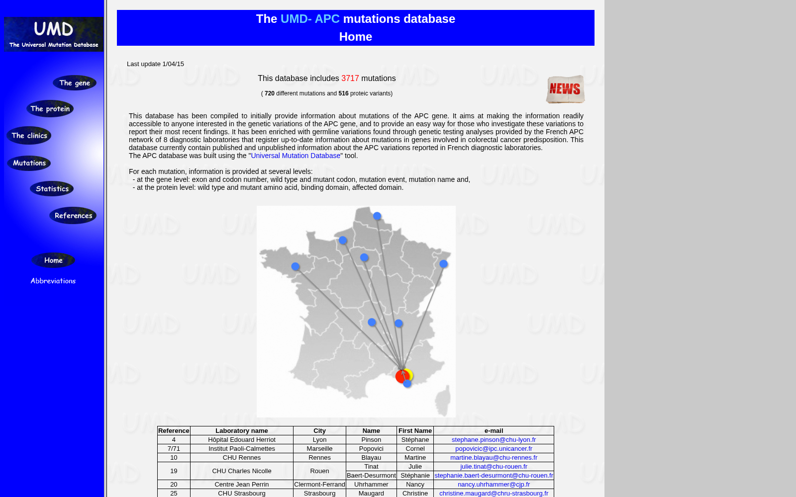Click the UMD Universal Mutation Database logo
This screenshot has width=796, height=497.
pos(54,34)
